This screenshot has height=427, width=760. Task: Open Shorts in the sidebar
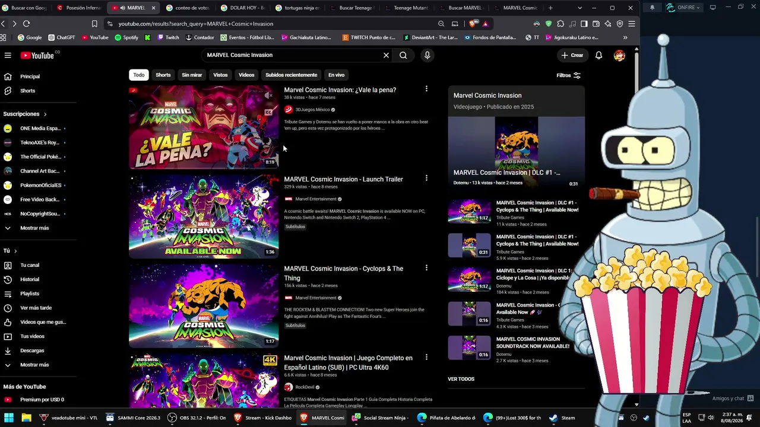pyautogui.click(x=27, y=91)
